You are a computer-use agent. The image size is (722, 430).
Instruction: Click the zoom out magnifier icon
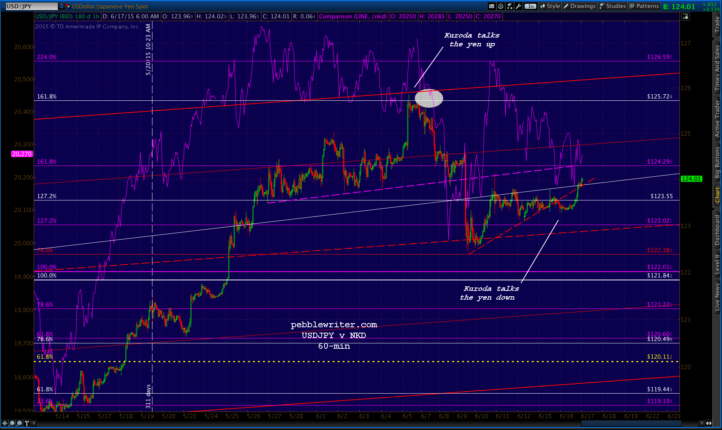pyautogui.click(x=19, y=423)
